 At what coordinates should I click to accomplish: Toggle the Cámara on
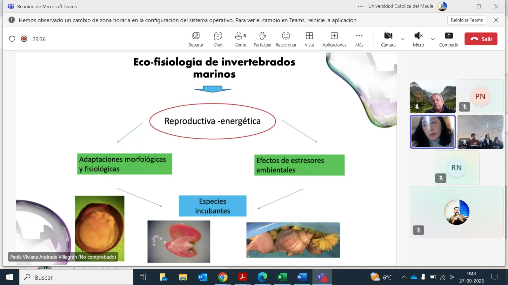pos(388,39)
